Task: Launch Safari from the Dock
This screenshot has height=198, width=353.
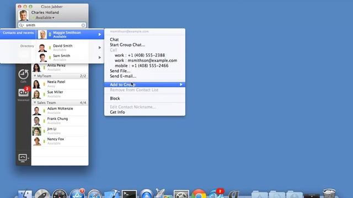Action: coord(94,194)
